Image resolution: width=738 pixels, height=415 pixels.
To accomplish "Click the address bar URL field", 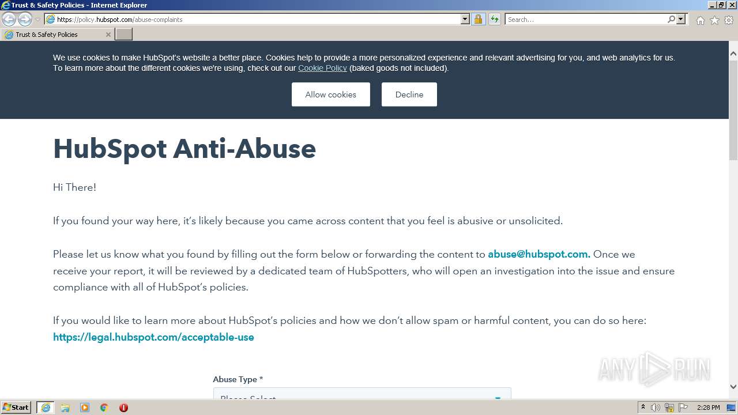I will point(258,20).
